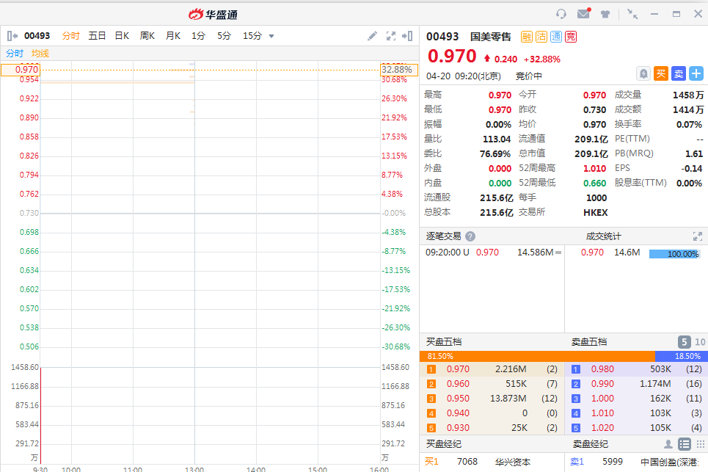Click the blue 卖 sell button
Screen dimensions: 708x472
679,73
